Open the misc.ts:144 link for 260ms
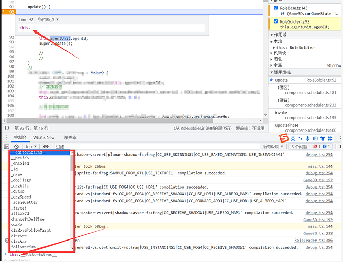343x262 pixels. [x=320, y=166]
